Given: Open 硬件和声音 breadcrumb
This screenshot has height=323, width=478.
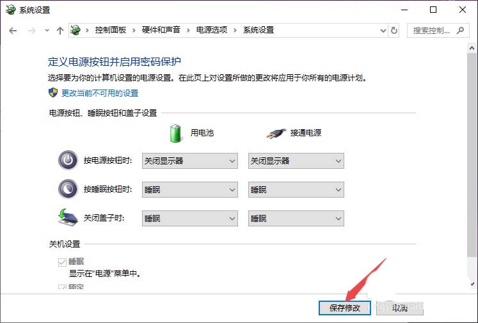Looking at the screenshot, I should point(161,30).
